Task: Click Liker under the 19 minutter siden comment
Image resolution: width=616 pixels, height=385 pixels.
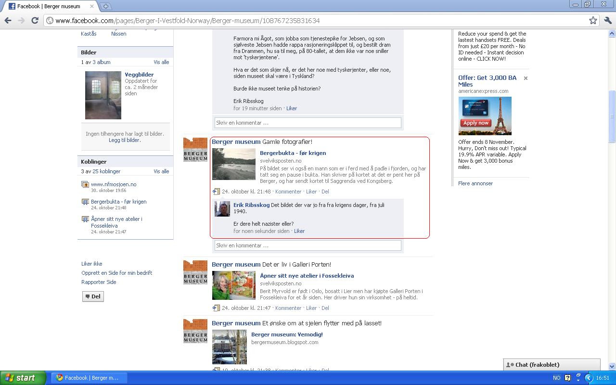Action: (292, 108)
